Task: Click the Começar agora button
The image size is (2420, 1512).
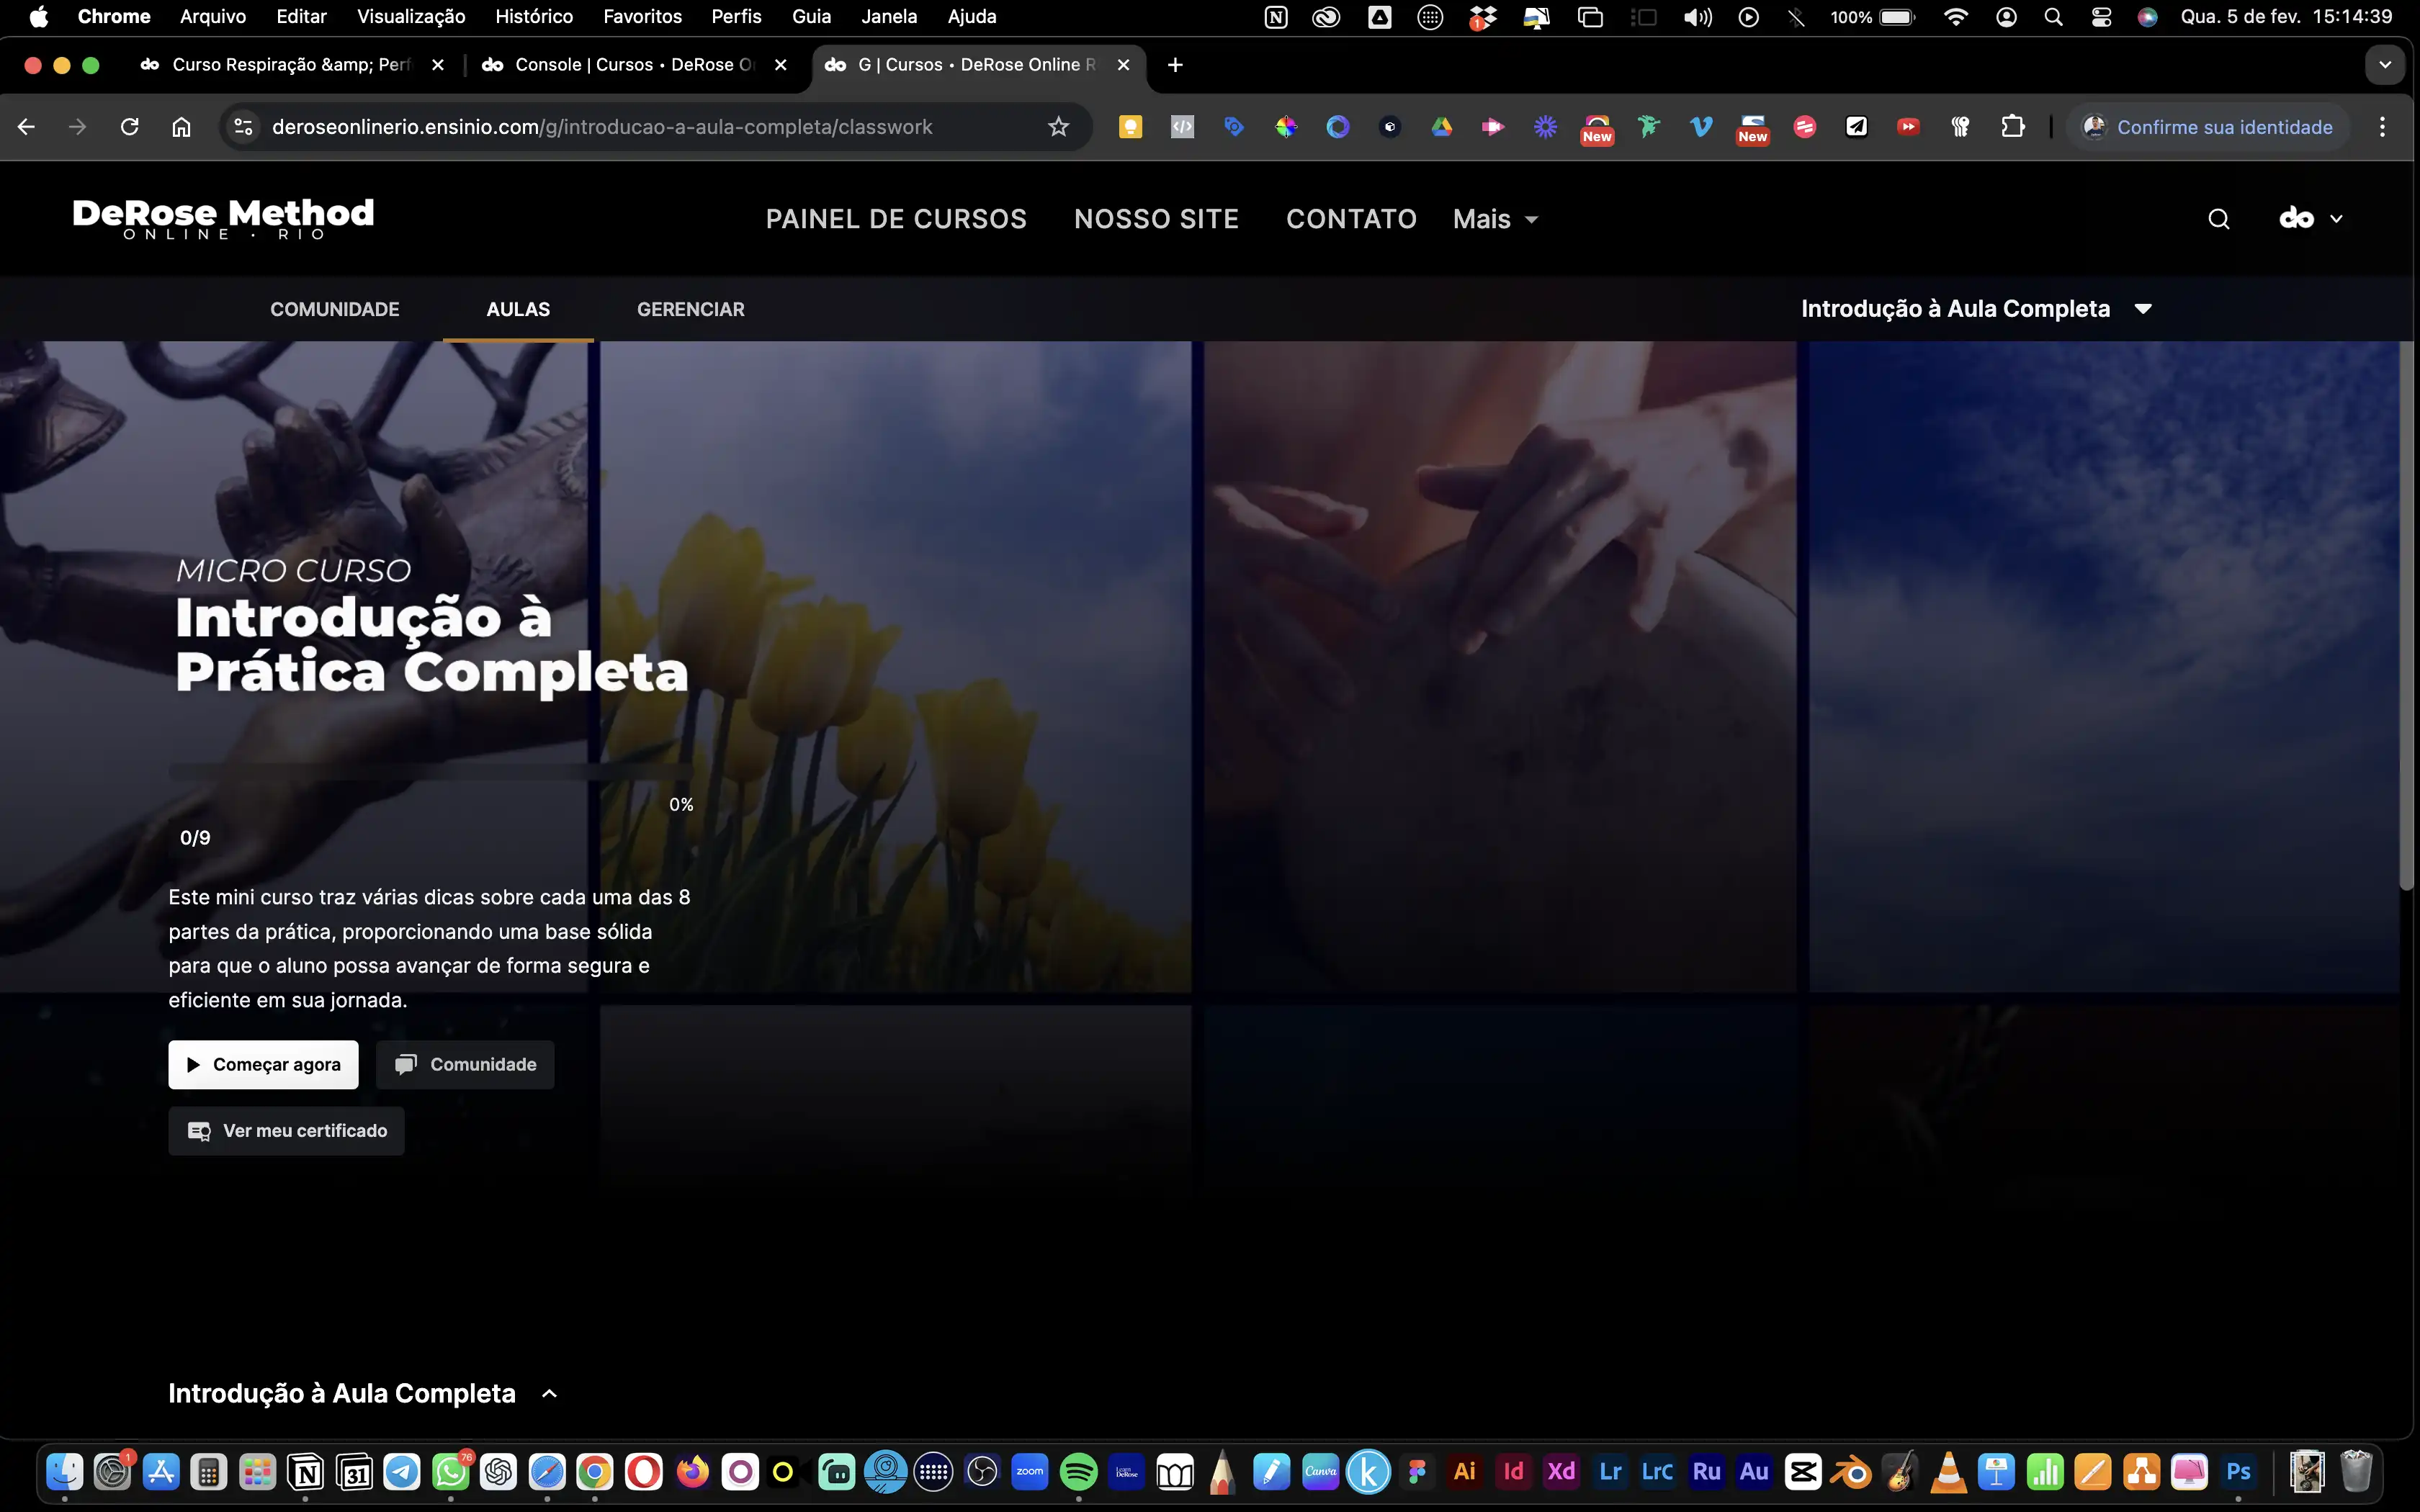Action: pos(263,1064)
